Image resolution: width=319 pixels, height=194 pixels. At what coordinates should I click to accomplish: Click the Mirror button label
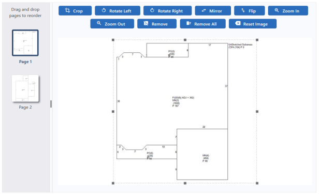[x=215, y=11]
